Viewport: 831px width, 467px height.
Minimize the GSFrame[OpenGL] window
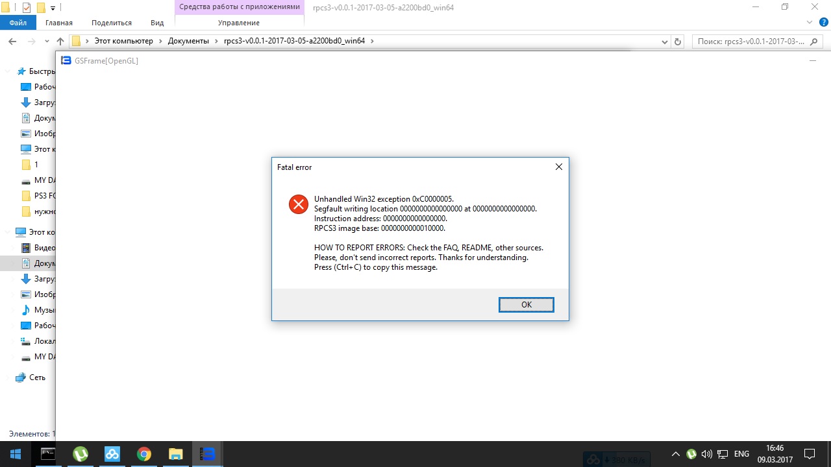pyautogui.click(x=812, y=60)
